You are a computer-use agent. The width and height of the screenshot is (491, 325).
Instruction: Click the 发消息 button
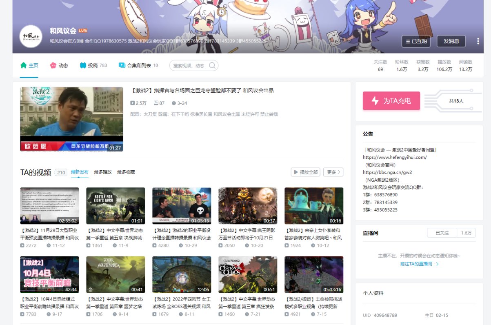(451, 41)
